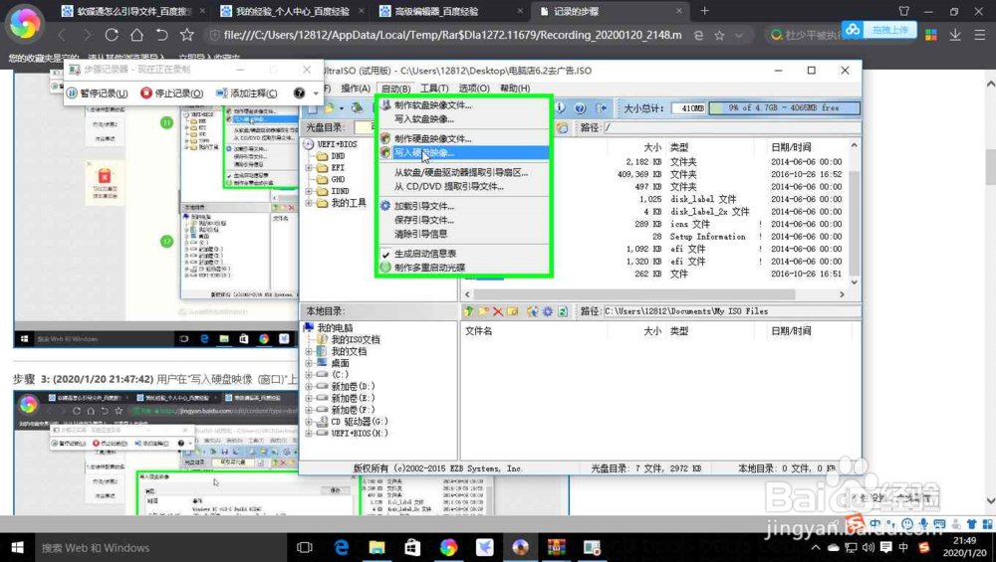The image size is (996, 562).
Task: Click local-pane up-directory green arrow icon
Action: coord(469,311)
